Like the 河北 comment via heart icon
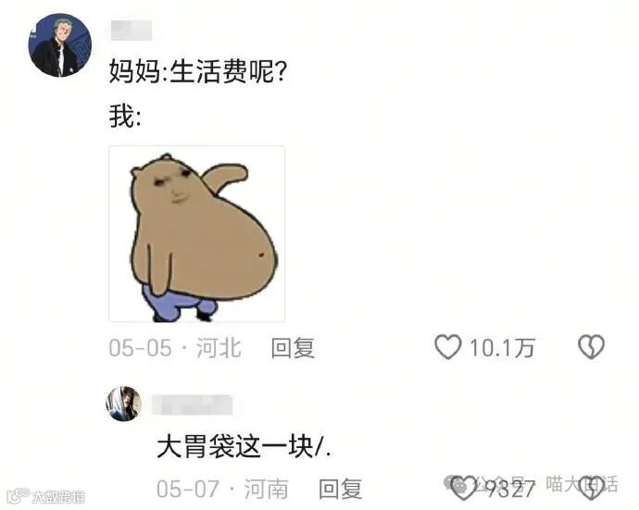Image resolution: width=639 pixels, height=510 pixels. point(448,347)
